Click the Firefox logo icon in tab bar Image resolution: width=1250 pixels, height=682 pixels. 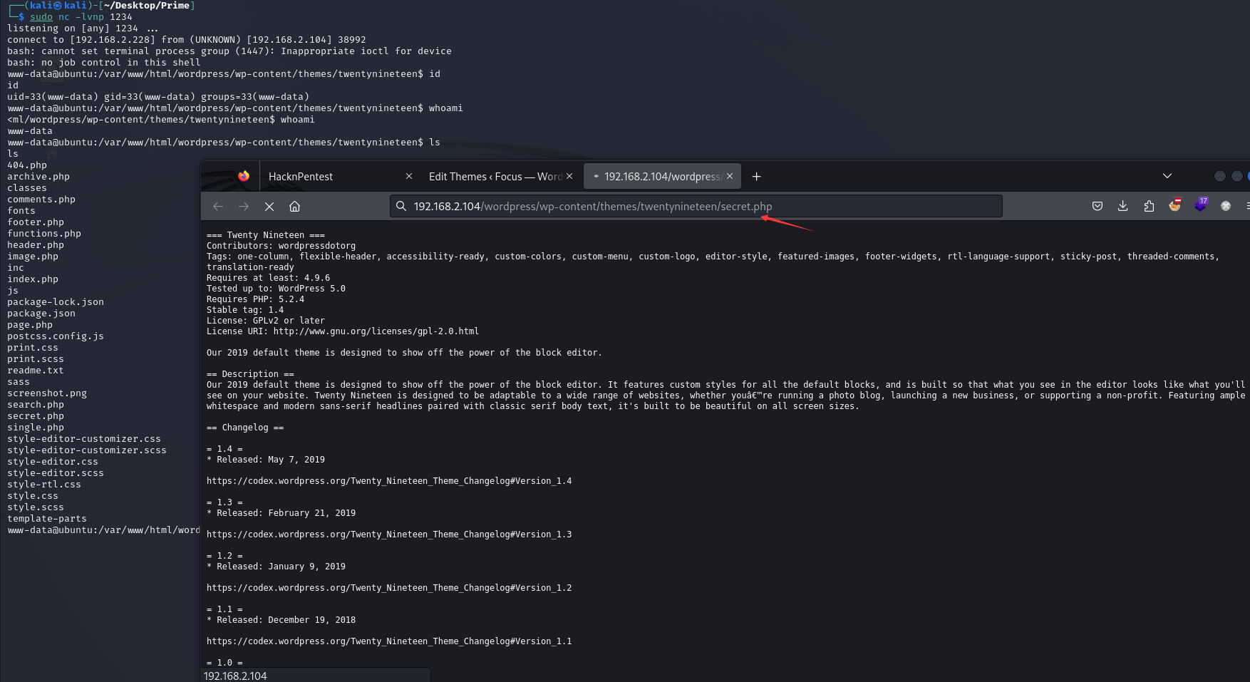(244, 176)
